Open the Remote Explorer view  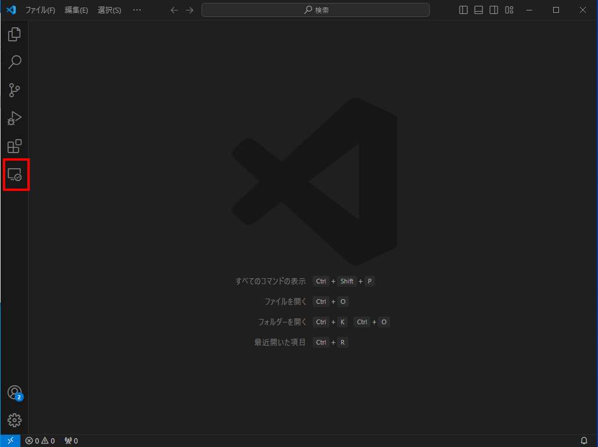point(15,174)
